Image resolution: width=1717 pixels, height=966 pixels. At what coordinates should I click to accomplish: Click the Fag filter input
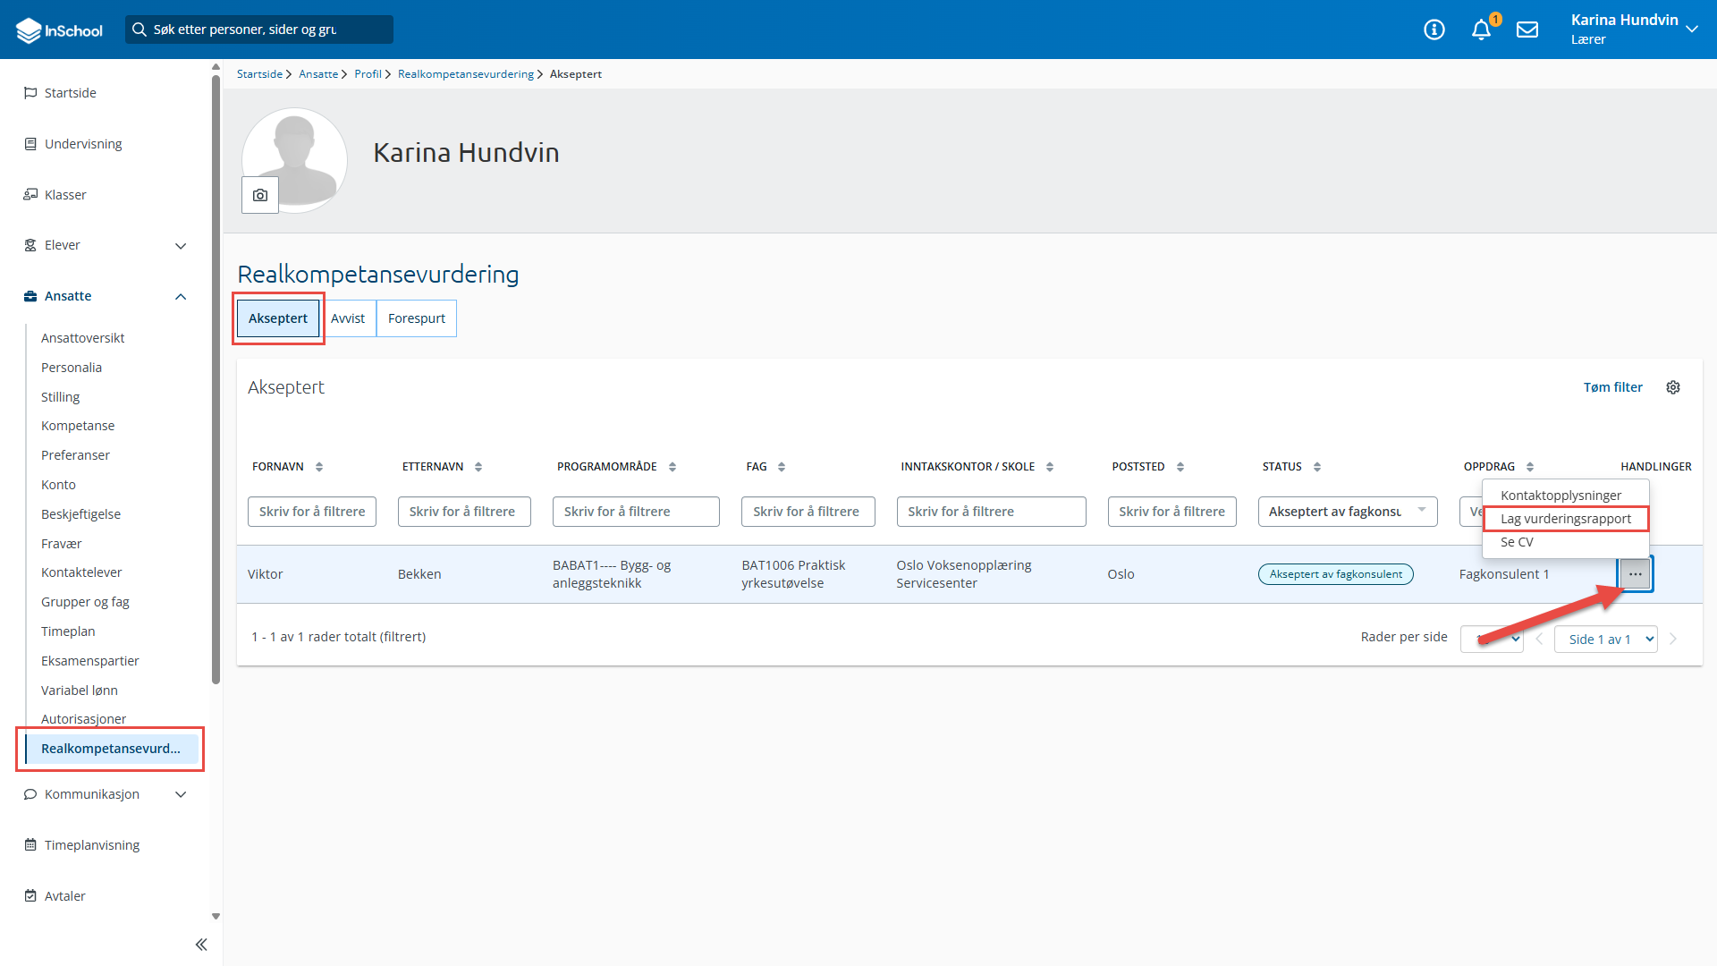(808, 512)
